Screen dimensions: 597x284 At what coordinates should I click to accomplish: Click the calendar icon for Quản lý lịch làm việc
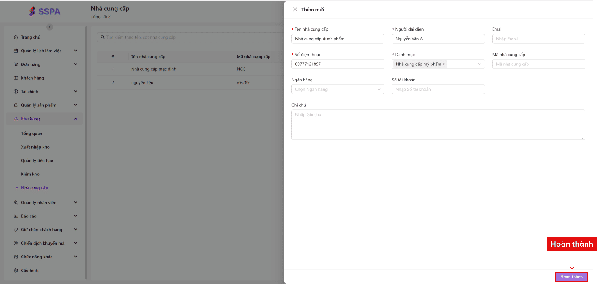(16, 51)
